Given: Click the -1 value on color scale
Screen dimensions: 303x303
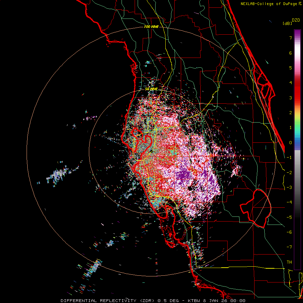Looking at the screenshot, I should (x=289, y=158).
